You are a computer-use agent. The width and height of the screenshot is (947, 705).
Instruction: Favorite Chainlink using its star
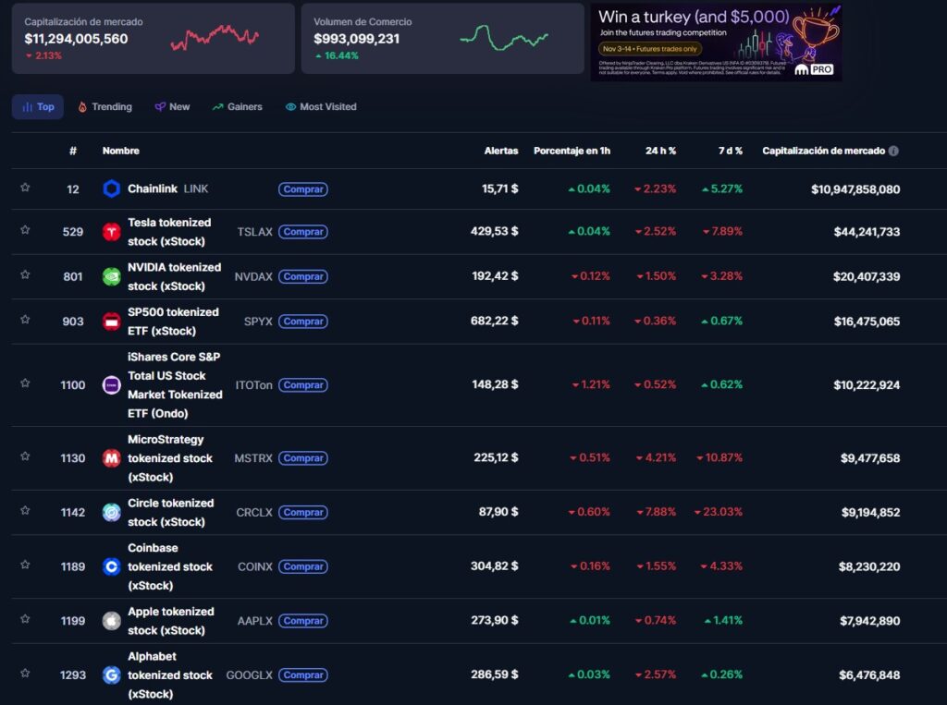pos(26,188)
